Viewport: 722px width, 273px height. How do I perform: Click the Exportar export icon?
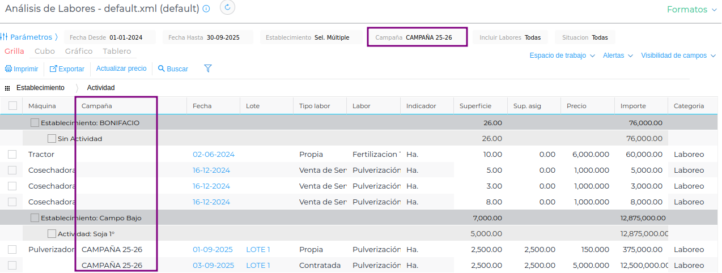click(53, 69)
